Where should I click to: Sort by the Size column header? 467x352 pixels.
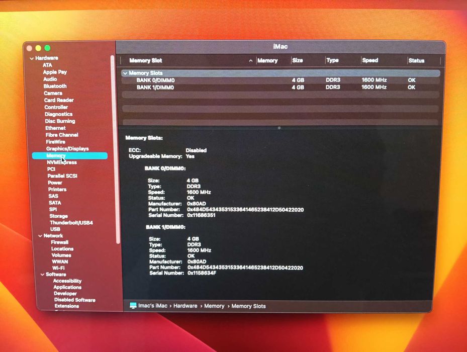click(x=298, y=60)
